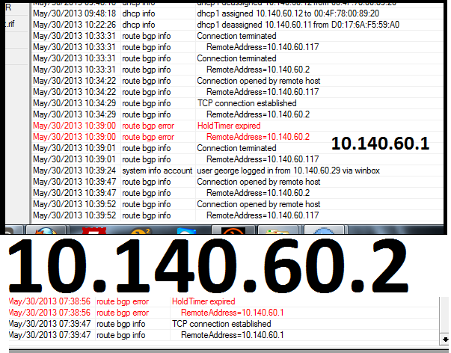Image resolution: width=451 pixels, height=353 pixels.
Task: Select the .rif item in the left panel
Action: (x=10, y=22)
